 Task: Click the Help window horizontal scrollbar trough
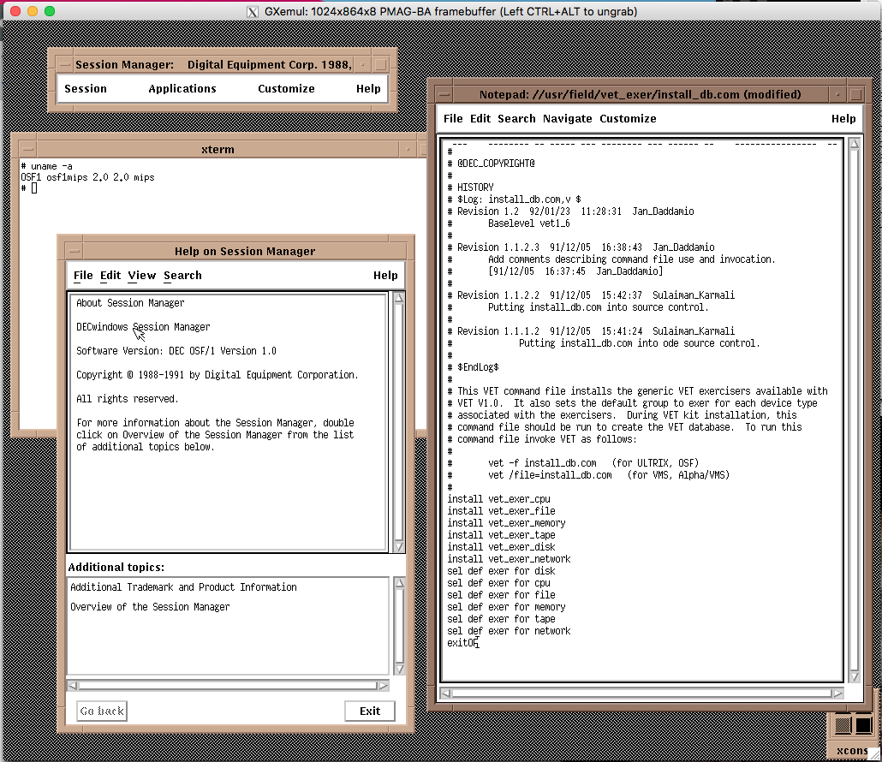click(x=228, y=686)
